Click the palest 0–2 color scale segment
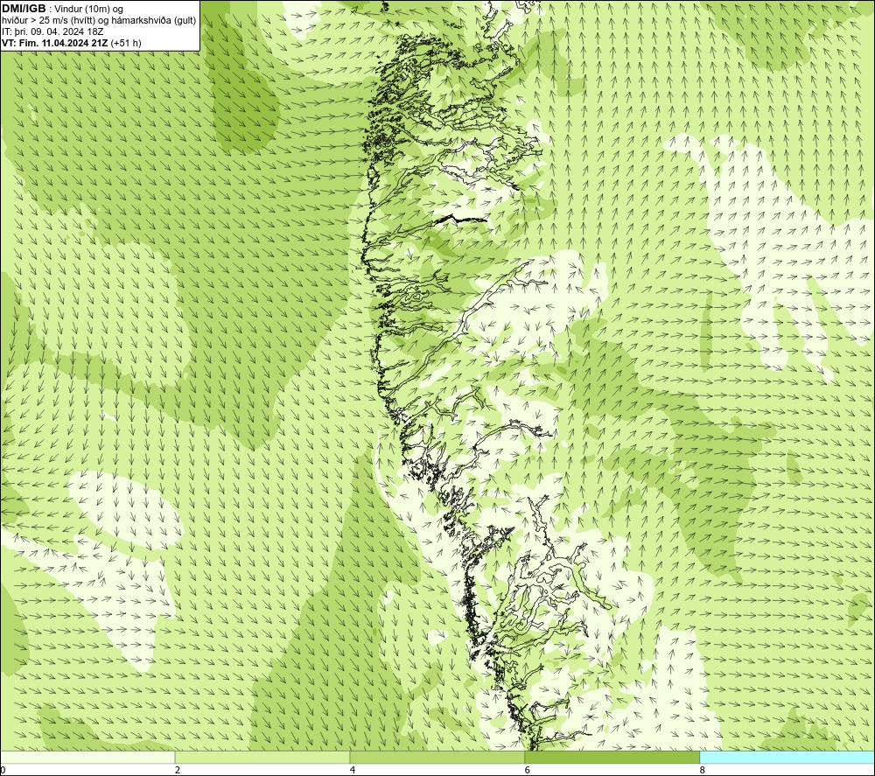 pyautogui.click(x=87, y=757)
